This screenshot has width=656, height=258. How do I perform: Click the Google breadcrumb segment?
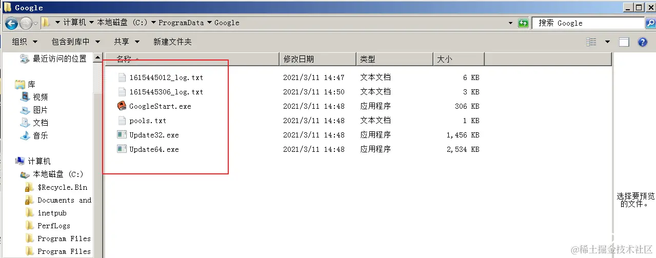click(x=227, y=23)
